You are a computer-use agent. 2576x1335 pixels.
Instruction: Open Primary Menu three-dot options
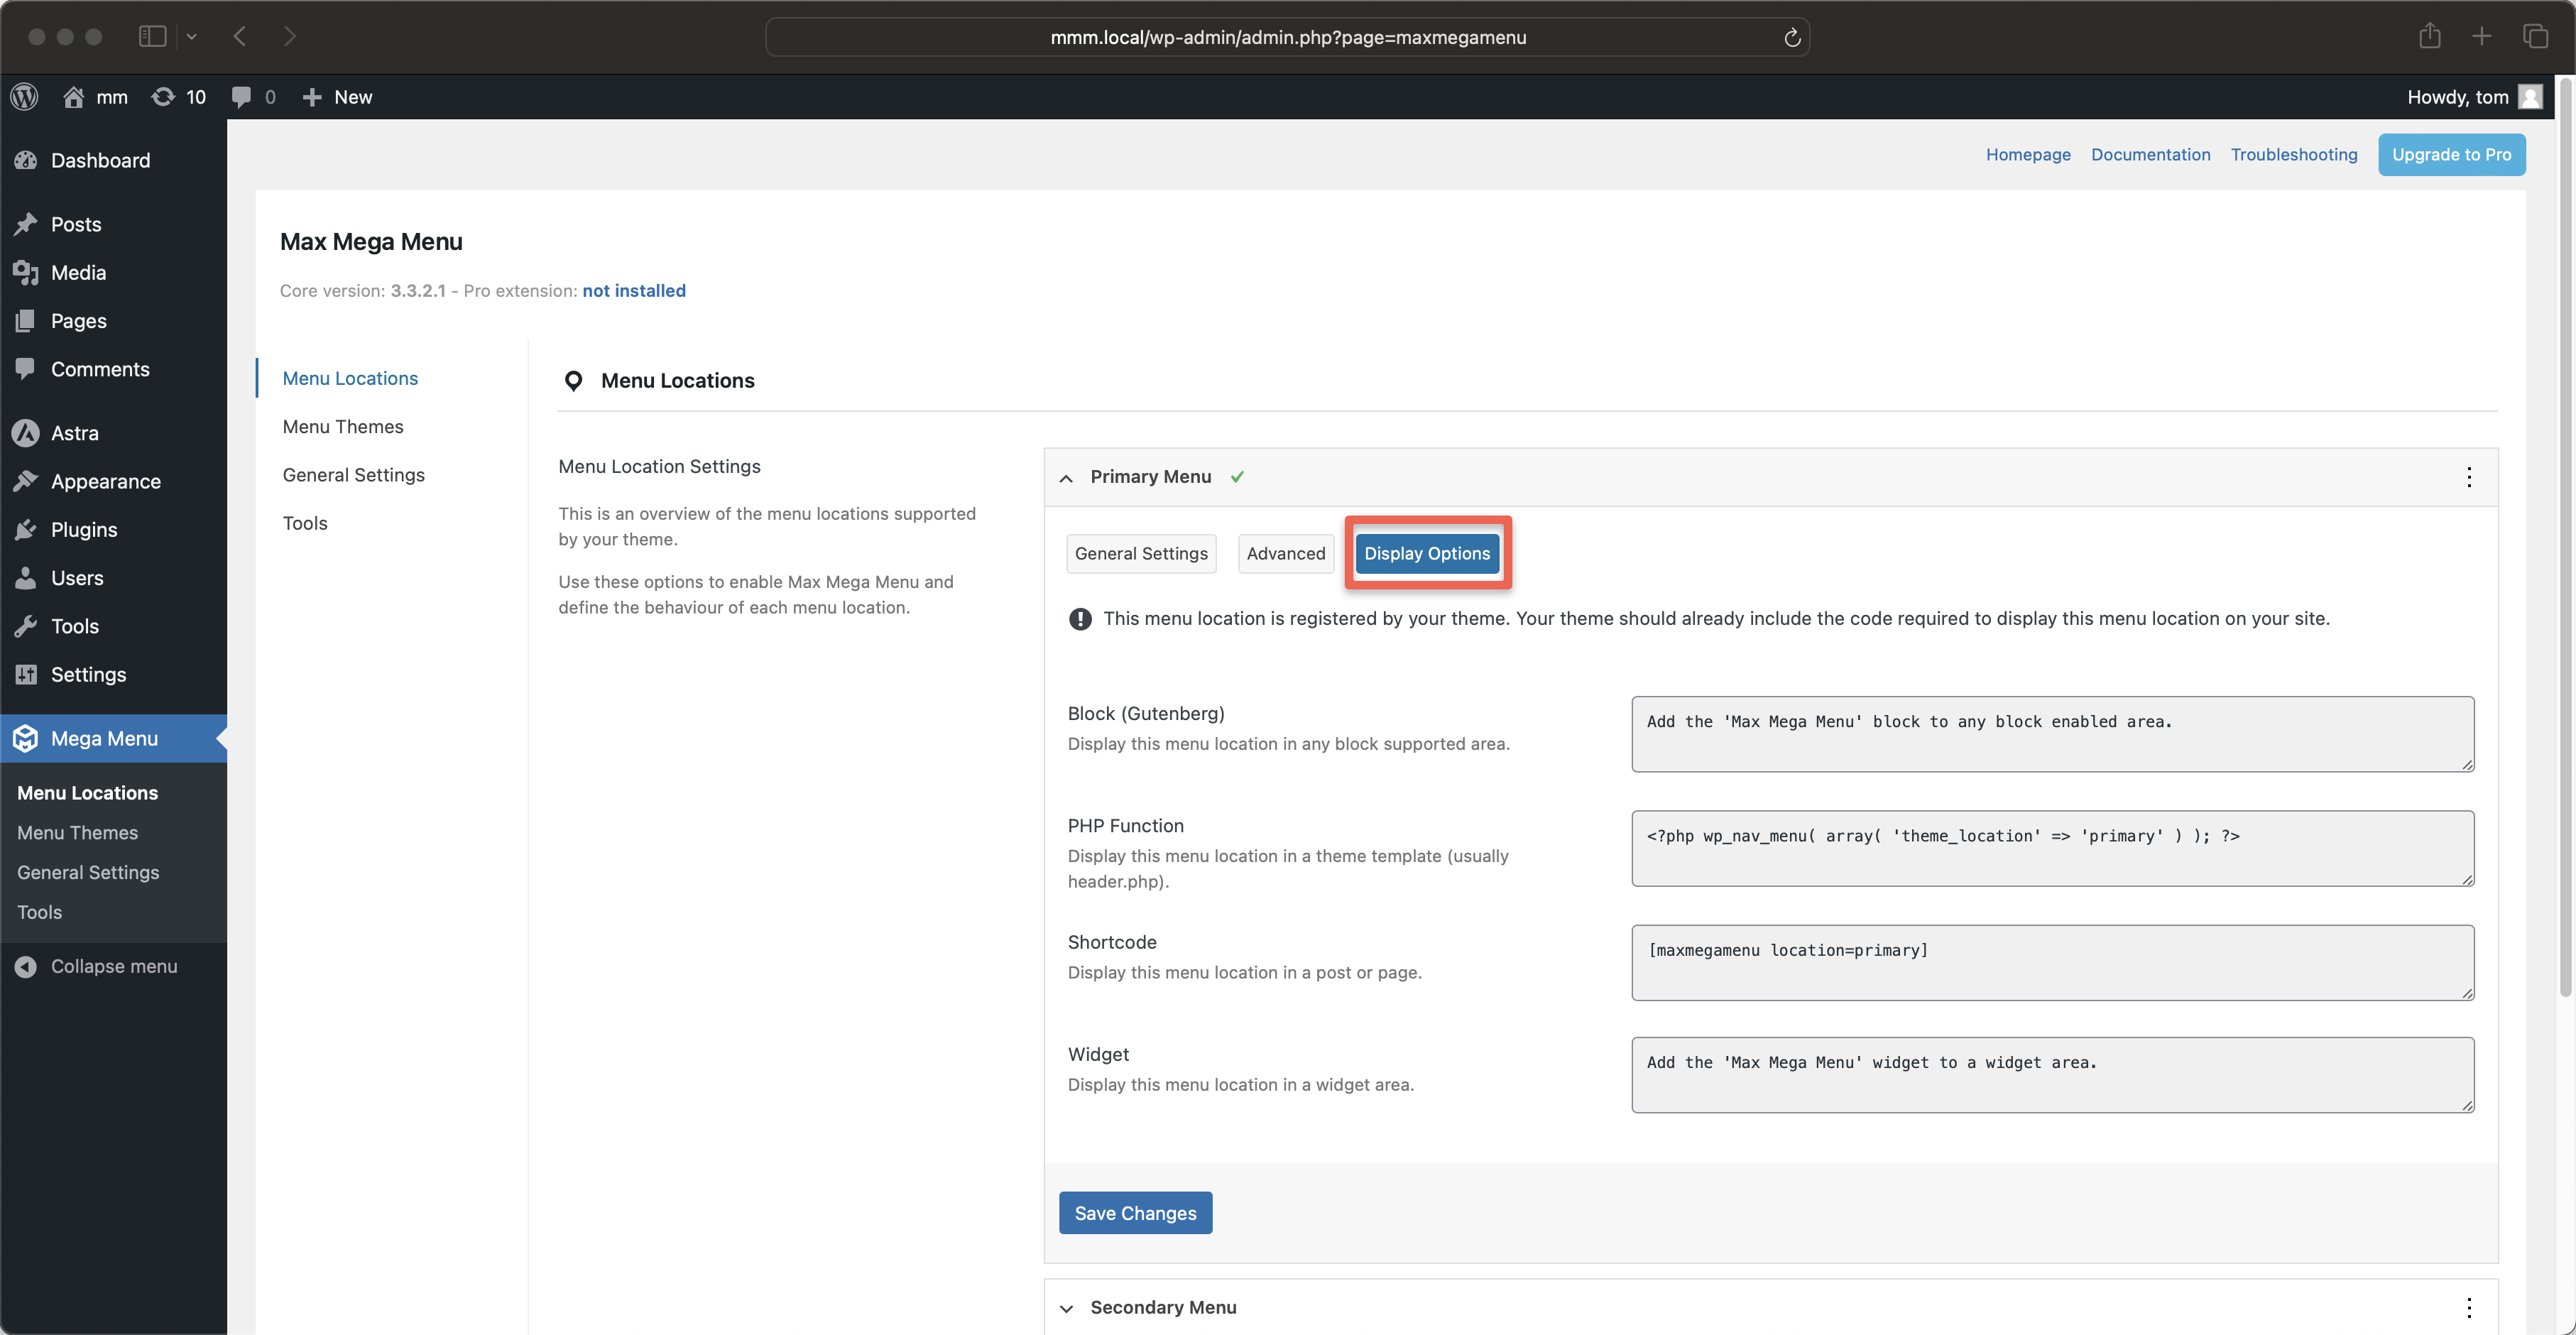pyautogui.click(x=2468, y=477)
